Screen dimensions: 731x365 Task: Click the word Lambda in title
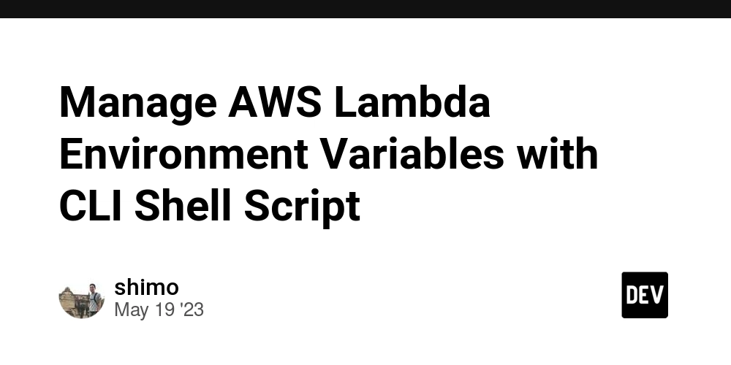(x=412, y=102)
